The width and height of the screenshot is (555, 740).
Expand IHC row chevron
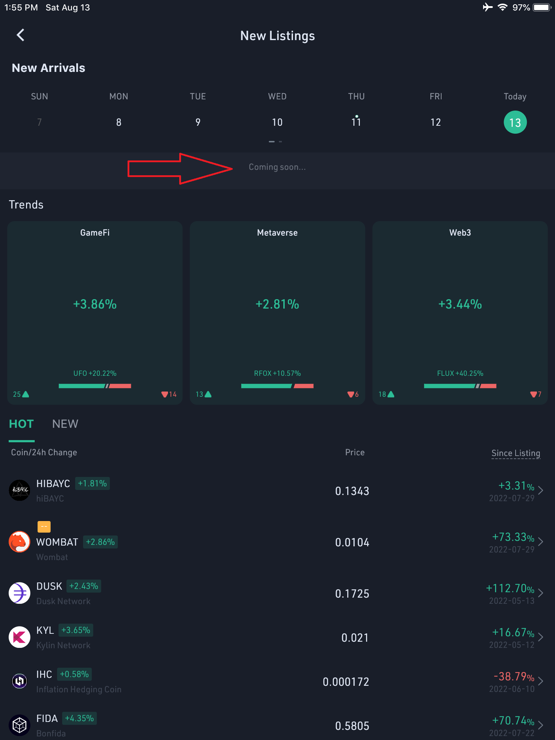pos(541,681)
